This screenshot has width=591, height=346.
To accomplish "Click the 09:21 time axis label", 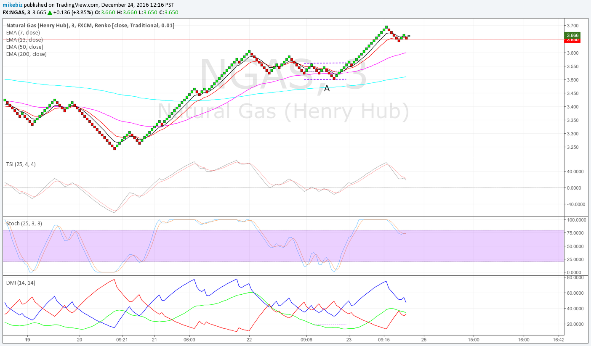I will click(x=122, y=339).
